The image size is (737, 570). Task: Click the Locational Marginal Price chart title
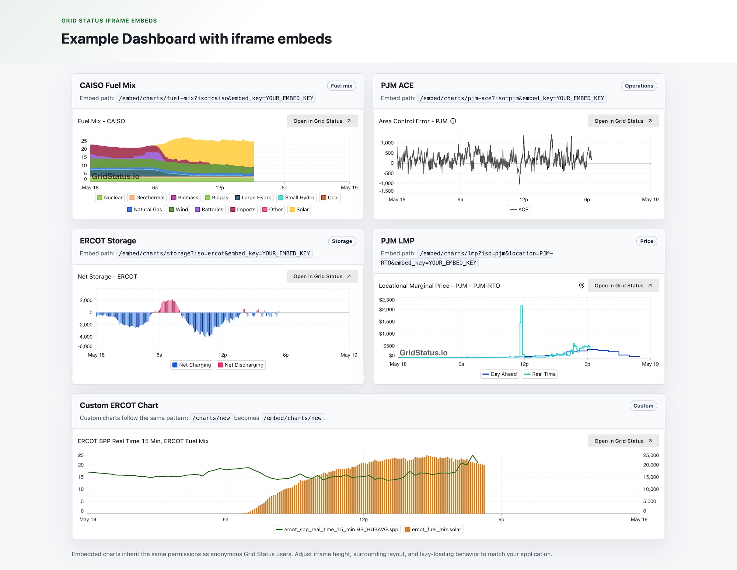click(x=439, y=286)
